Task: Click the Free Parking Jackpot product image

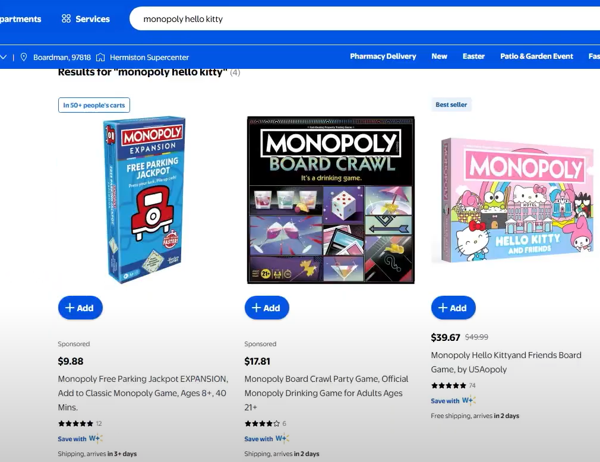Action: 144,200
